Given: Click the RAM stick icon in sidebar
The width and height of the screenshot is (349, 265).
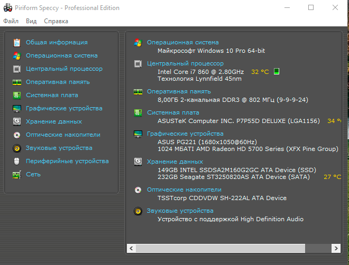Looking at the screenshot, I should click(17, 82).
